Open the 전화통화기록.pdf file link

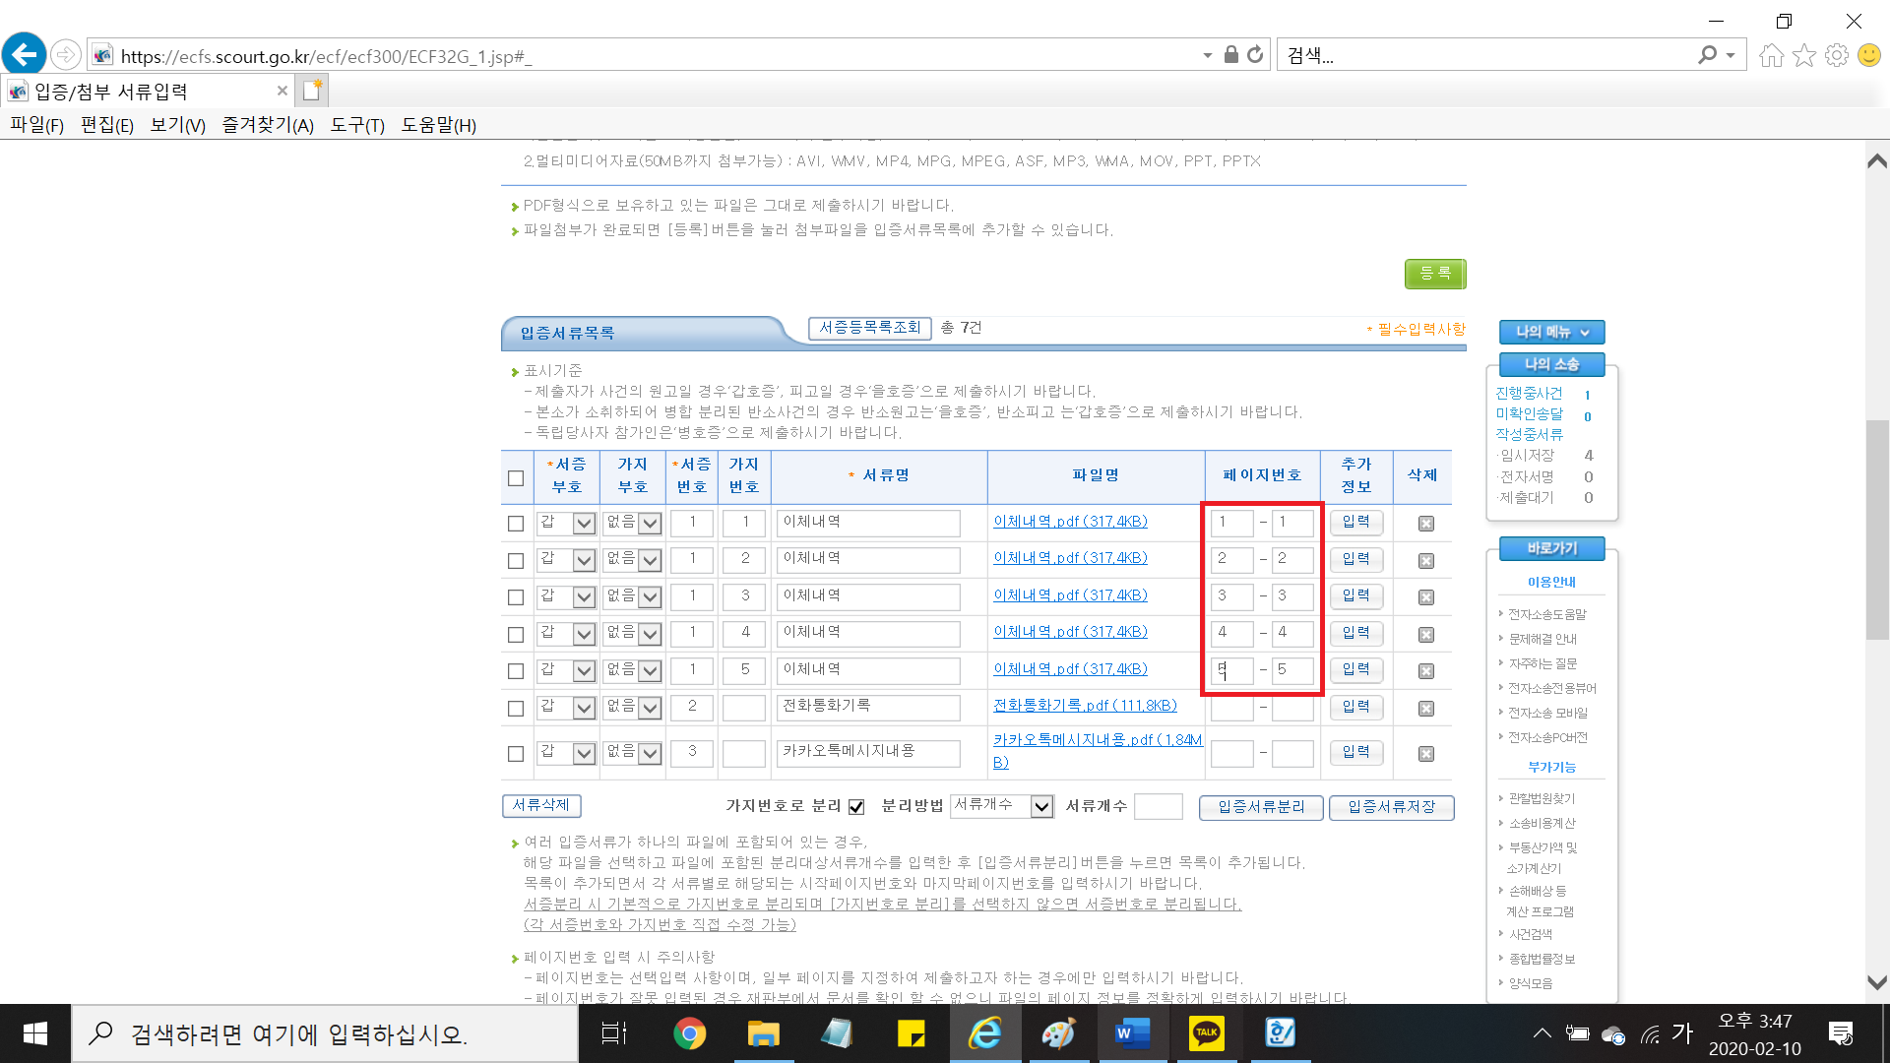1085,706
